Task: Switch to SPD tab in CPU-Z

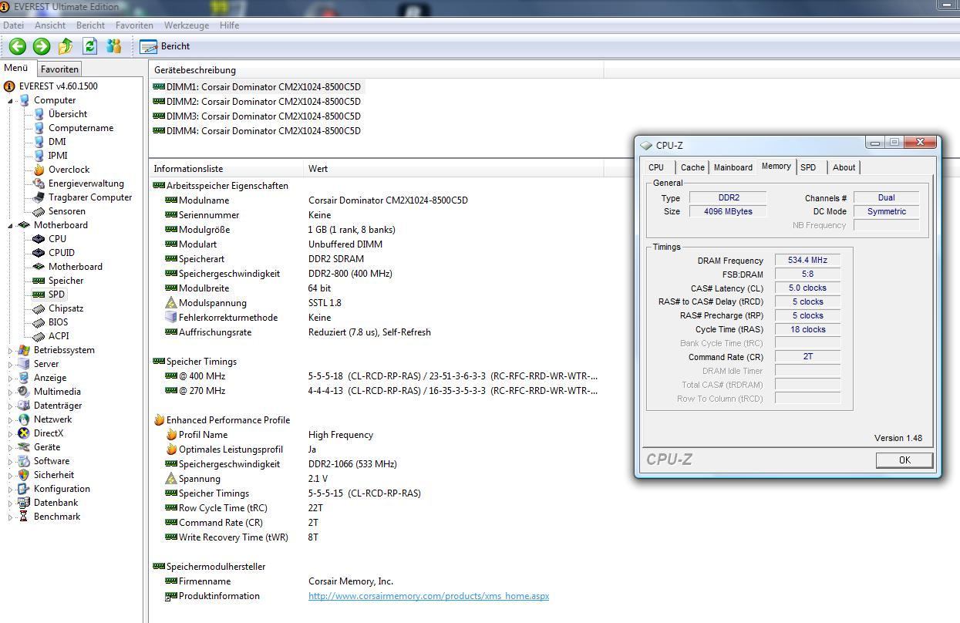Action: [x=808, y=167]
